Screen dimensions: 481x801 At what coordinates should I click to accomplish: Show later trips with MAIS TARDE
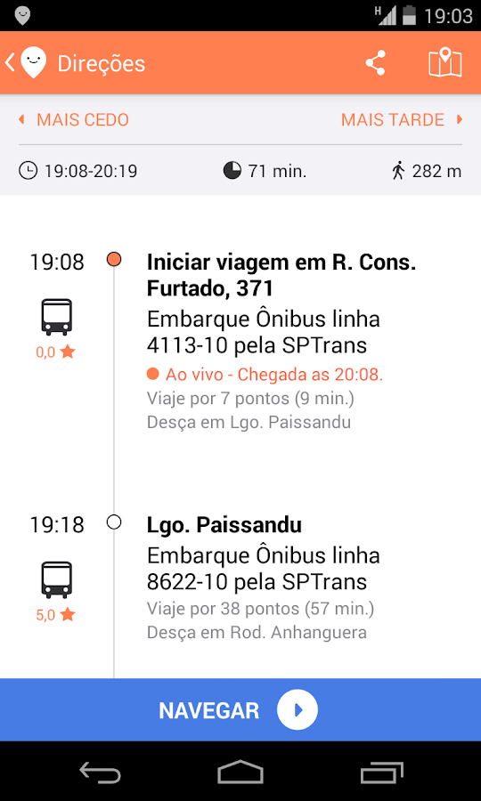(402, 119)
